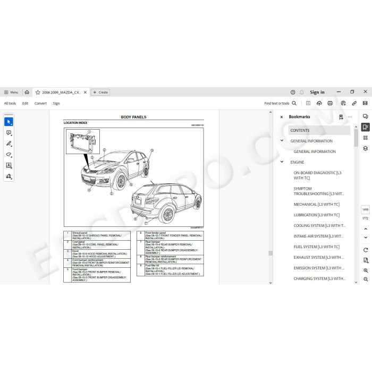Click the Create button
The image size is (372, 372).
[x=100, y=92]
